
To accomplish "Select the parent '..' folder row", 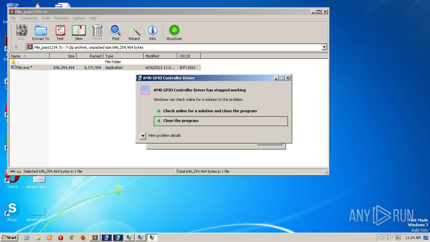I will 105,62.
